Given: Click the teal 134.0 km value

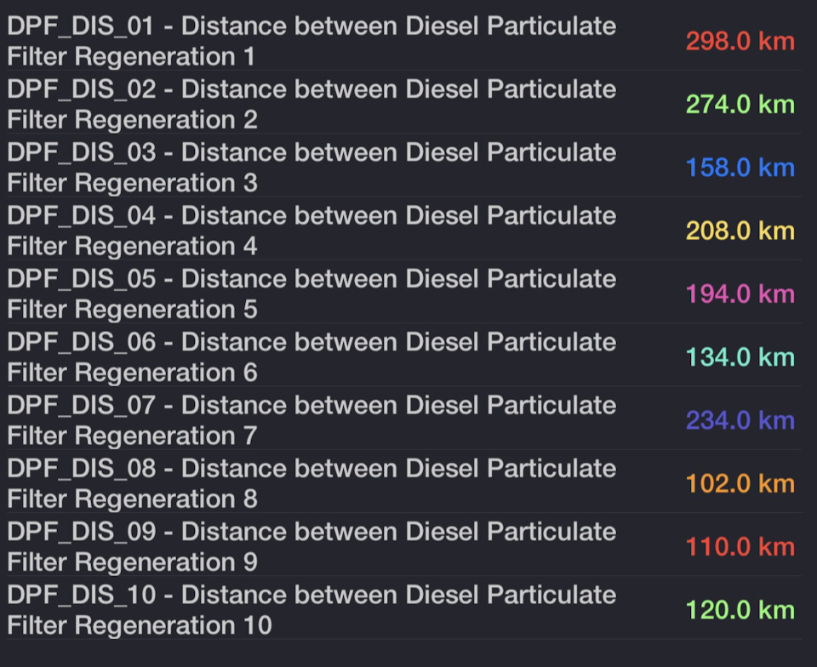Looking at the screenshot, I should point(740,357).
